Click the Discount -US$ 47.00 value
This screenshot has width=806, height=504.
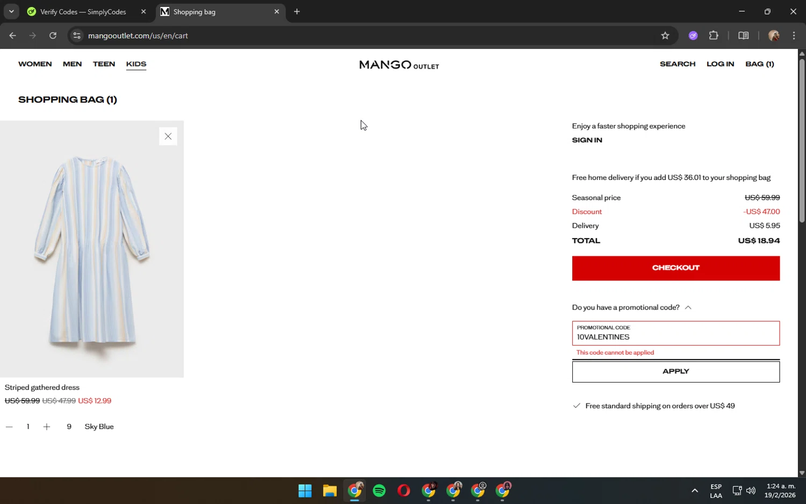pyautogui.click(x=761, y=212)
